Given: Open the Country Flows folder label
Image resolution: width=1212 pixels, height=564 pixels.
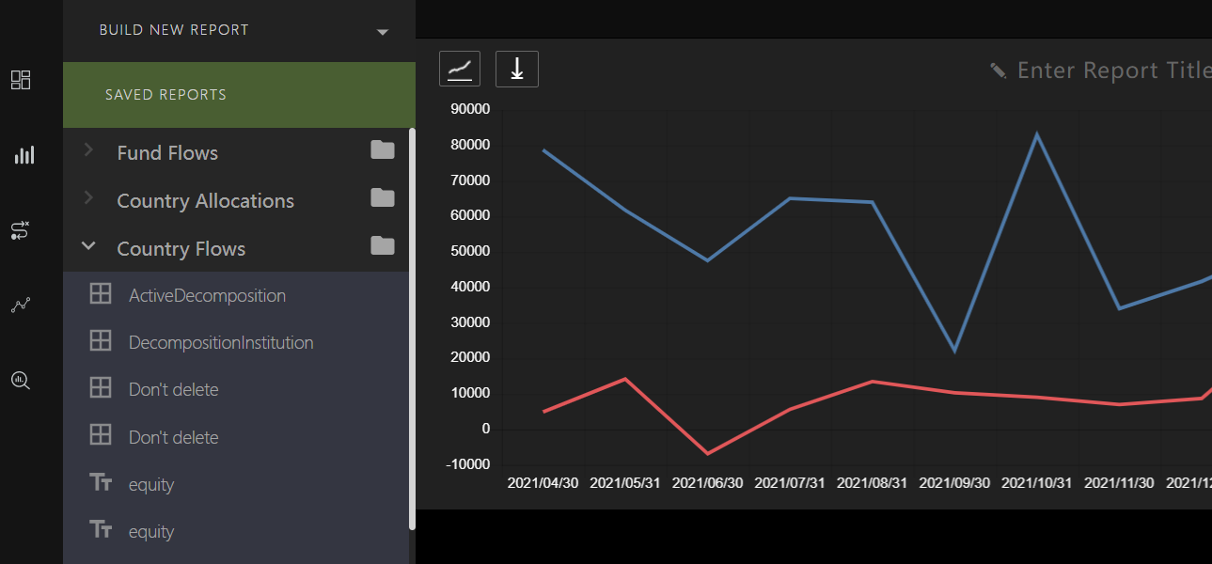Looking at the screenshot, I should [x=181, y=248].
